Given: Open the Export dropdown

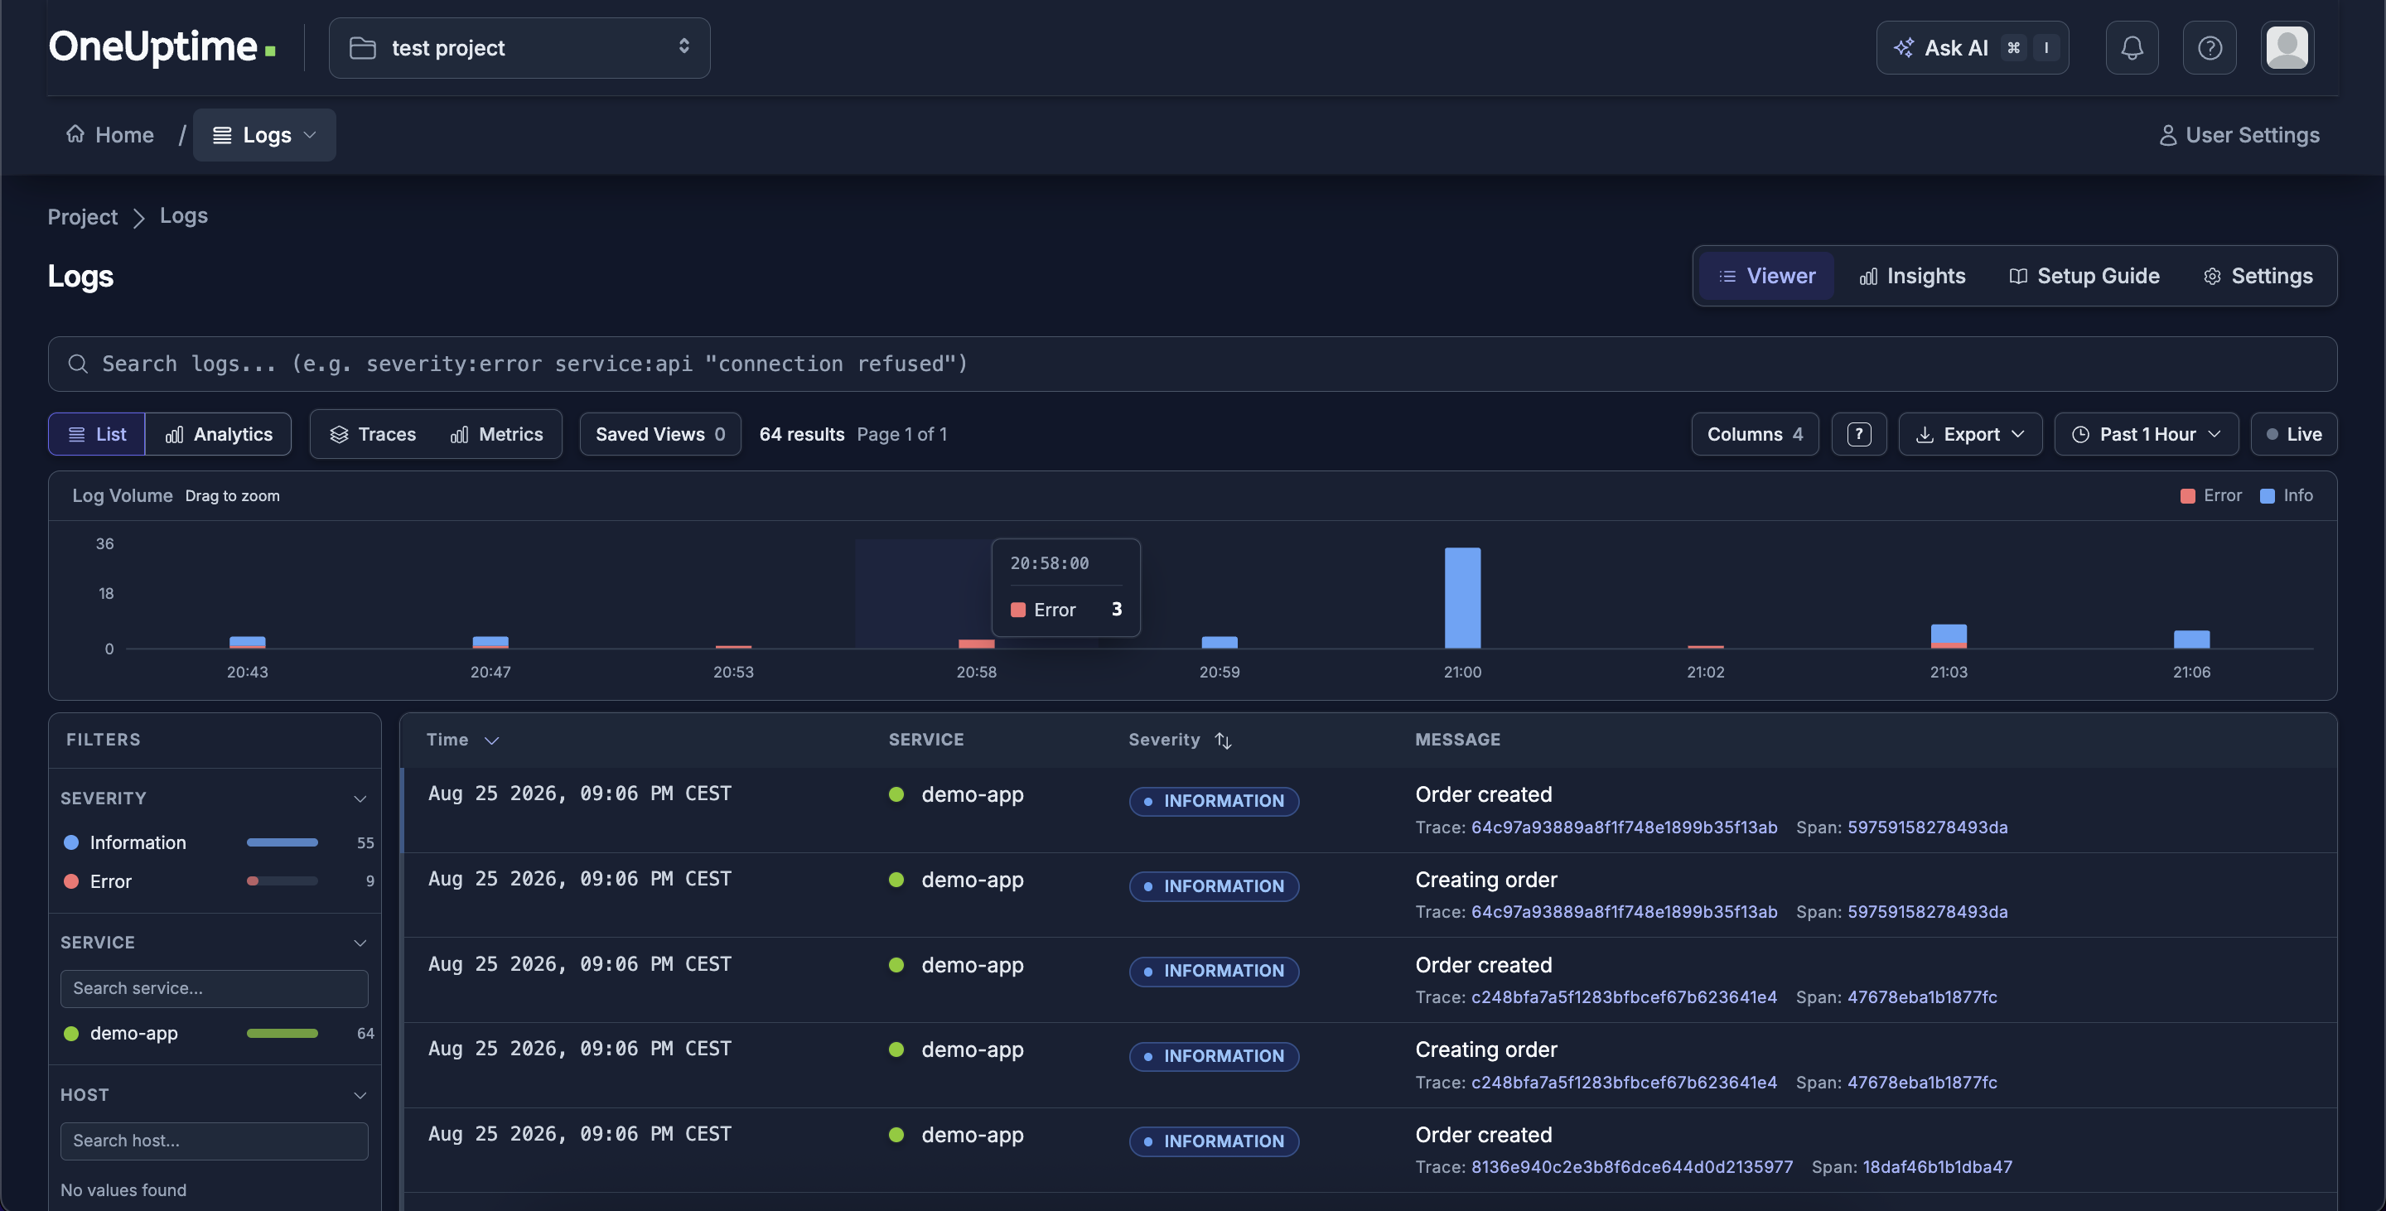Looking at the screenshot, I should [1970, 434].
